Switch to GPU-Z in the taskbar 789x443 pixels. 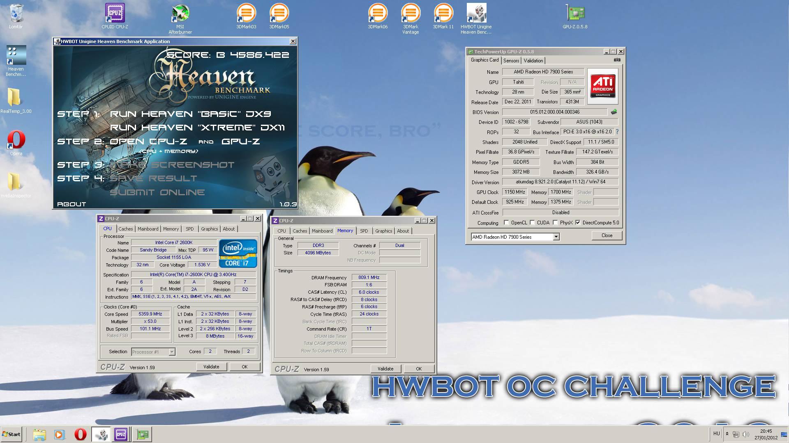point(143,434)
